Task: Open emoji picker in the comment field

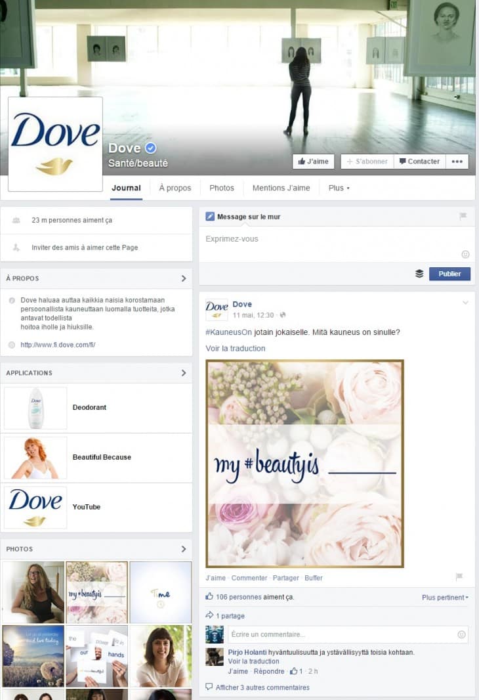Action: point(461,634)
